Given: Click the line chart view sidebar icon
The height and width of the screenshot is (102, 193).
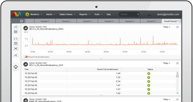Looking at the screenshot, I should coord(16,27).
